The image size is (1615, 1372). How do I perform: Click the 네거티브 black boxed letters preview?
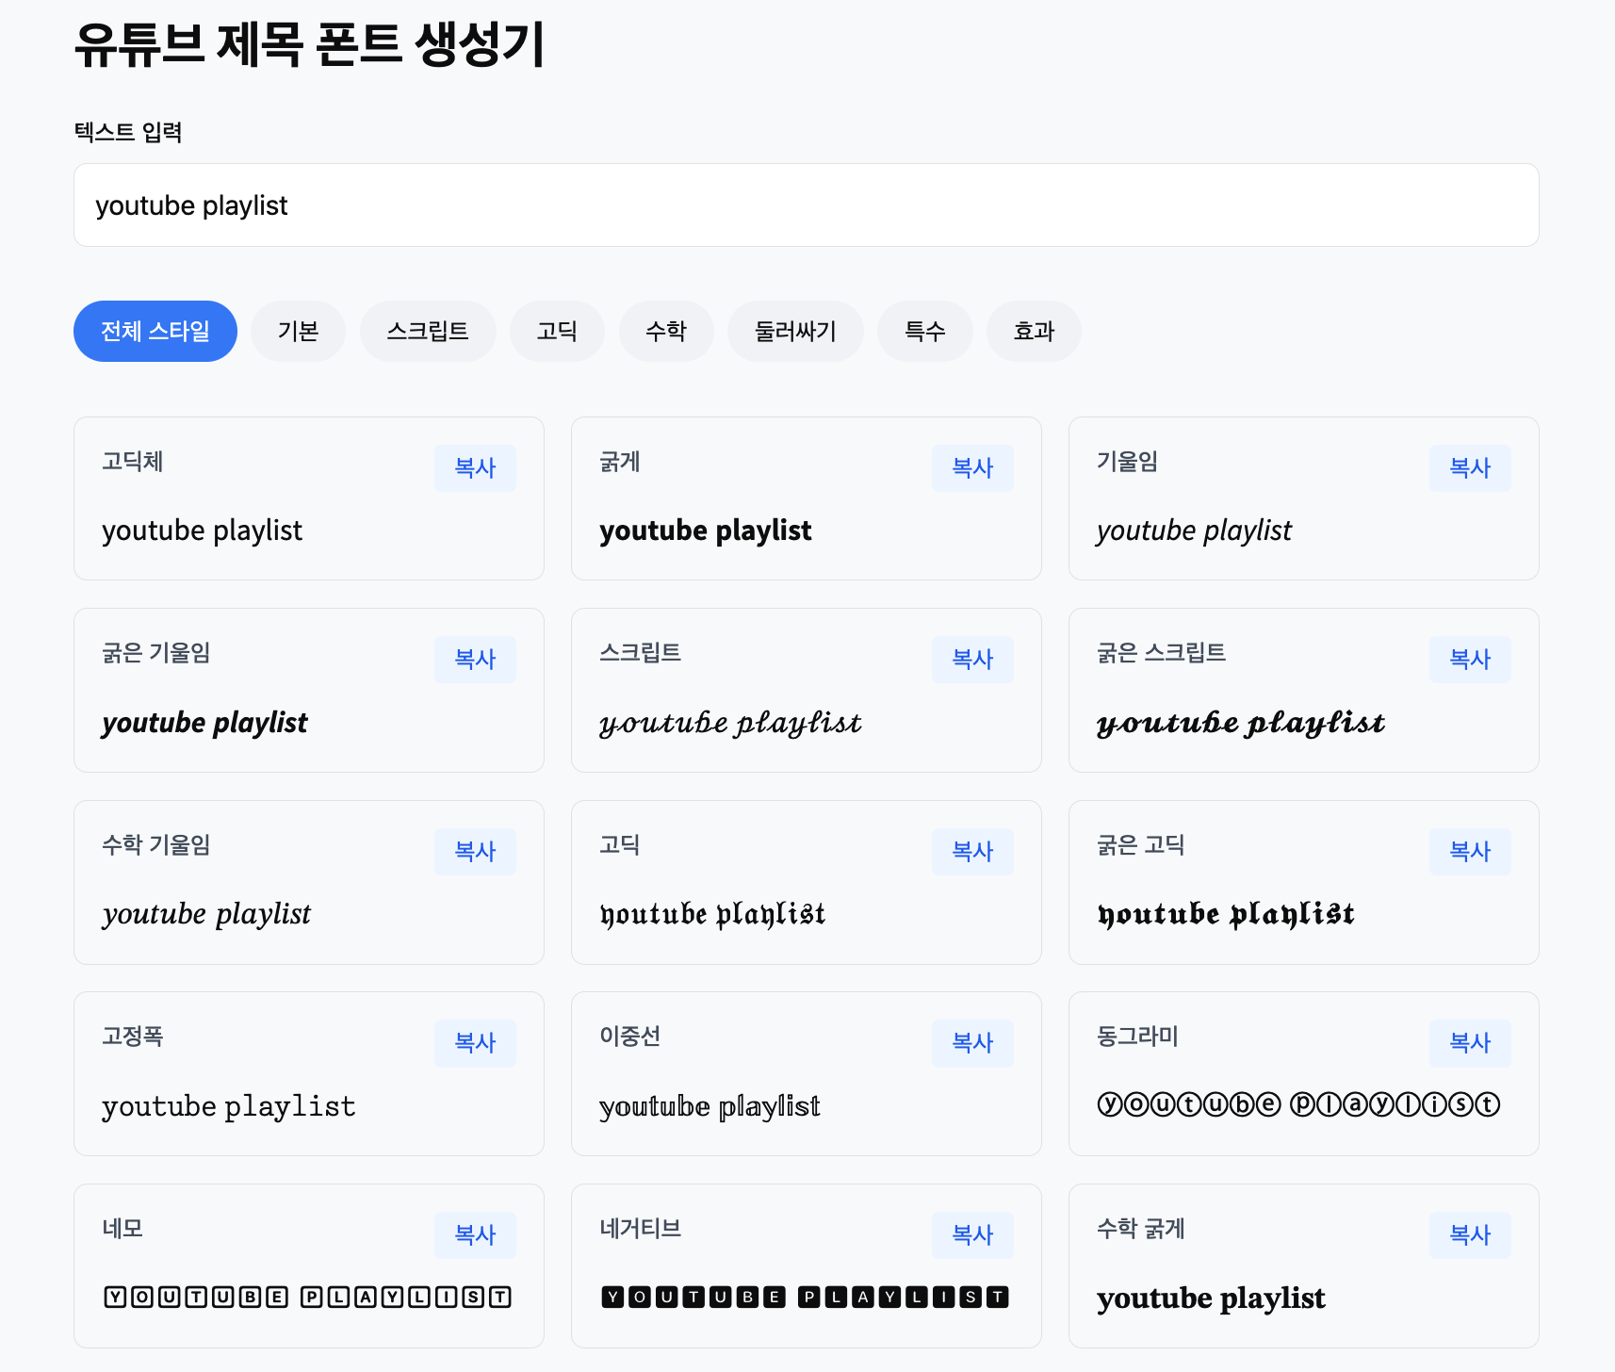coord(805,1298)
